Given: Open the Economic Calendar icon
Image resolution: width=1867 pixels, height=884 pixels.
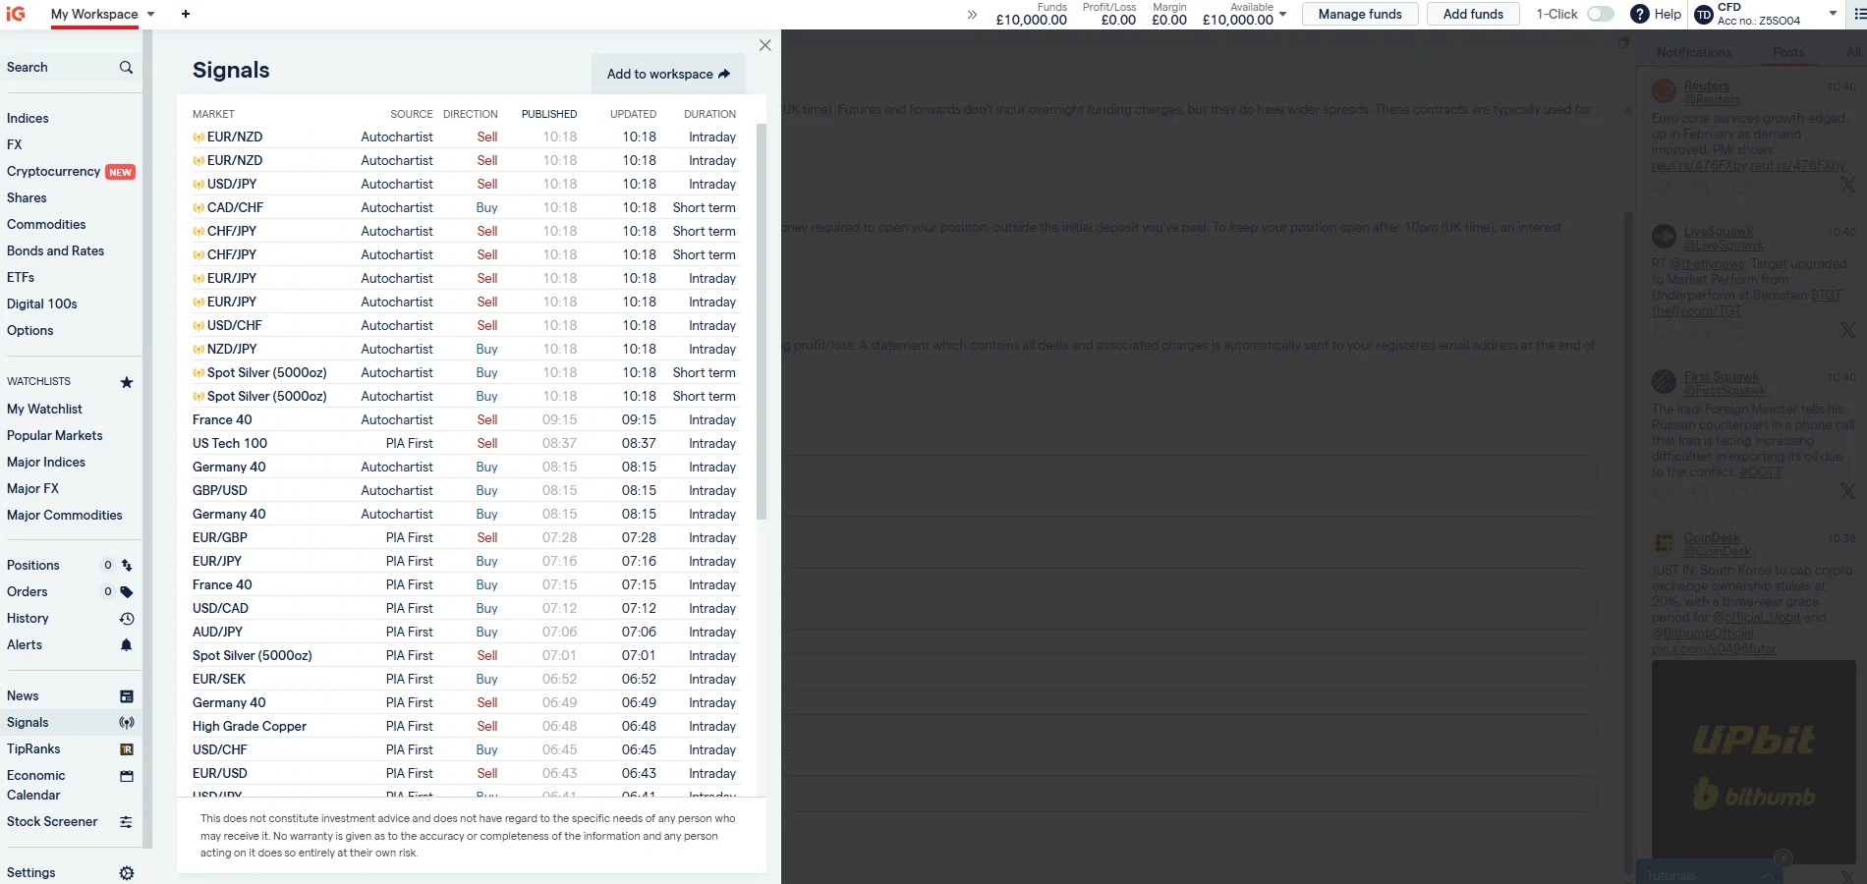Looking at the screenshot, I should click(x=127, y=776).
